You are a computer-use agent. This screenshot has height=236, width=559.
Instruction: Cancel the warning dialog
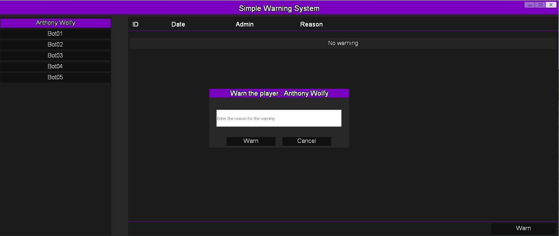click(306, 141)
